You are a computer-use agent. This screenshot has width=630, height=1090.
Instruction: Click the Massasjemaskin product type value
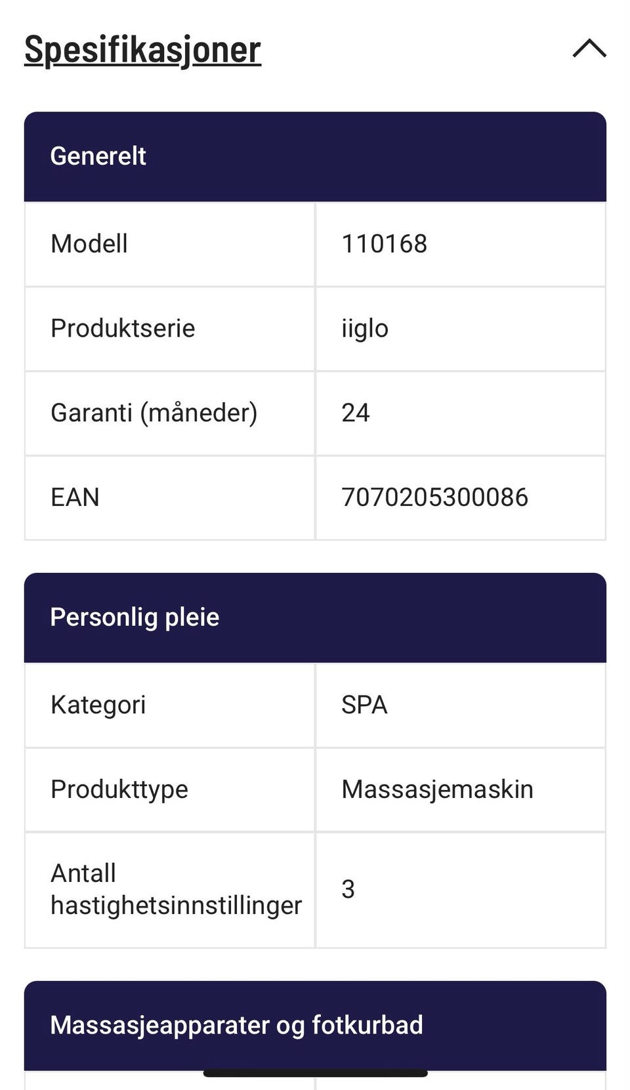coord(437,789)
